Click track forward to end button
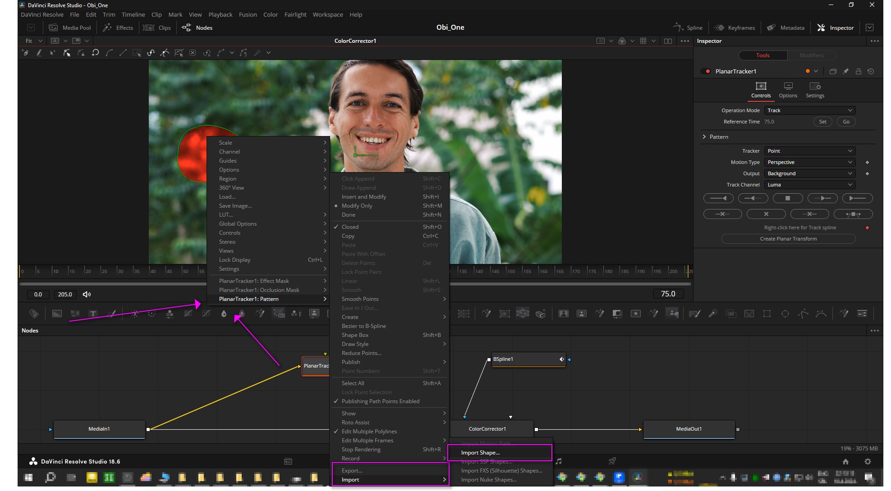The width and height of the screenshot is (891, 491). [x=857, y=198]
